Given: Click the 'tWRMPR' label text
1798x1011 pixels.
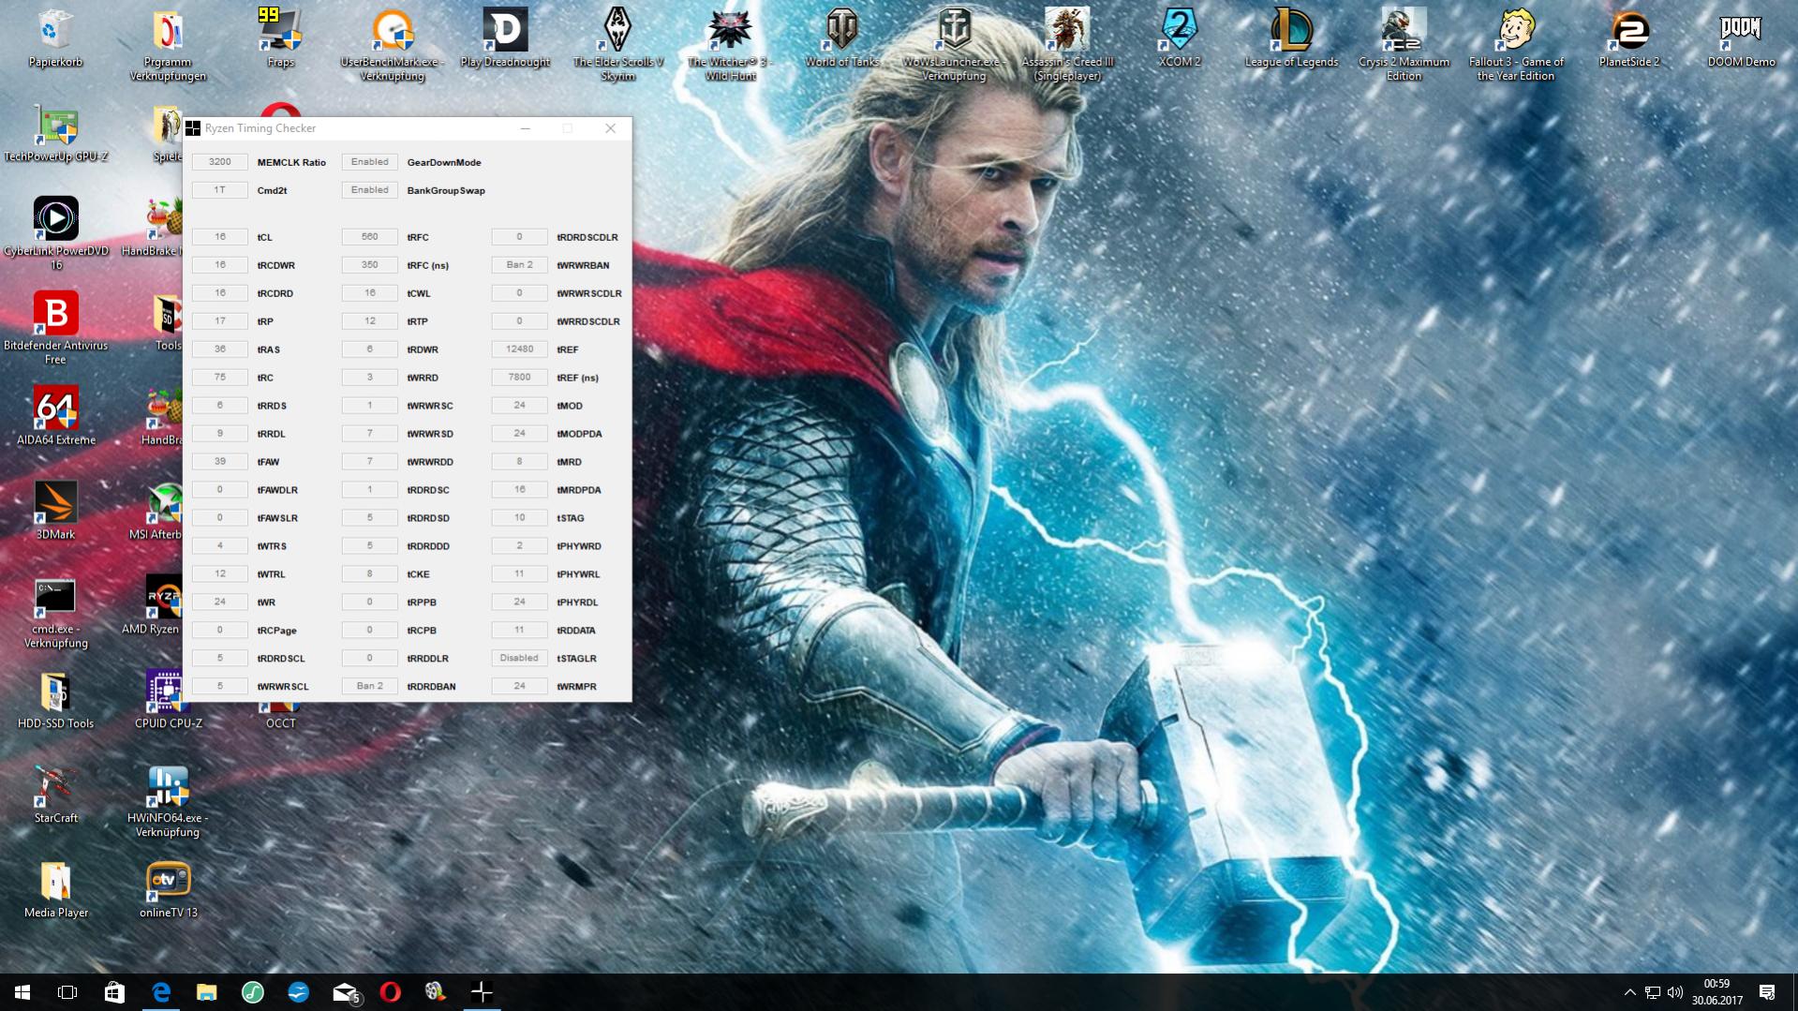Looking at the screenshot, I should 576,687.
